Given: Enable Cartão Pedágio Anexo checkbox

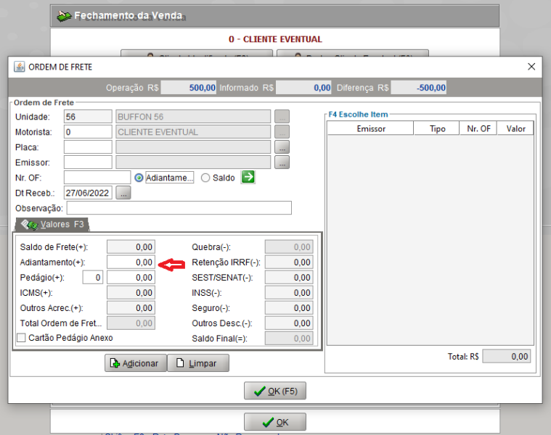Looking at the screenshot, I should [x=22, y=338].
